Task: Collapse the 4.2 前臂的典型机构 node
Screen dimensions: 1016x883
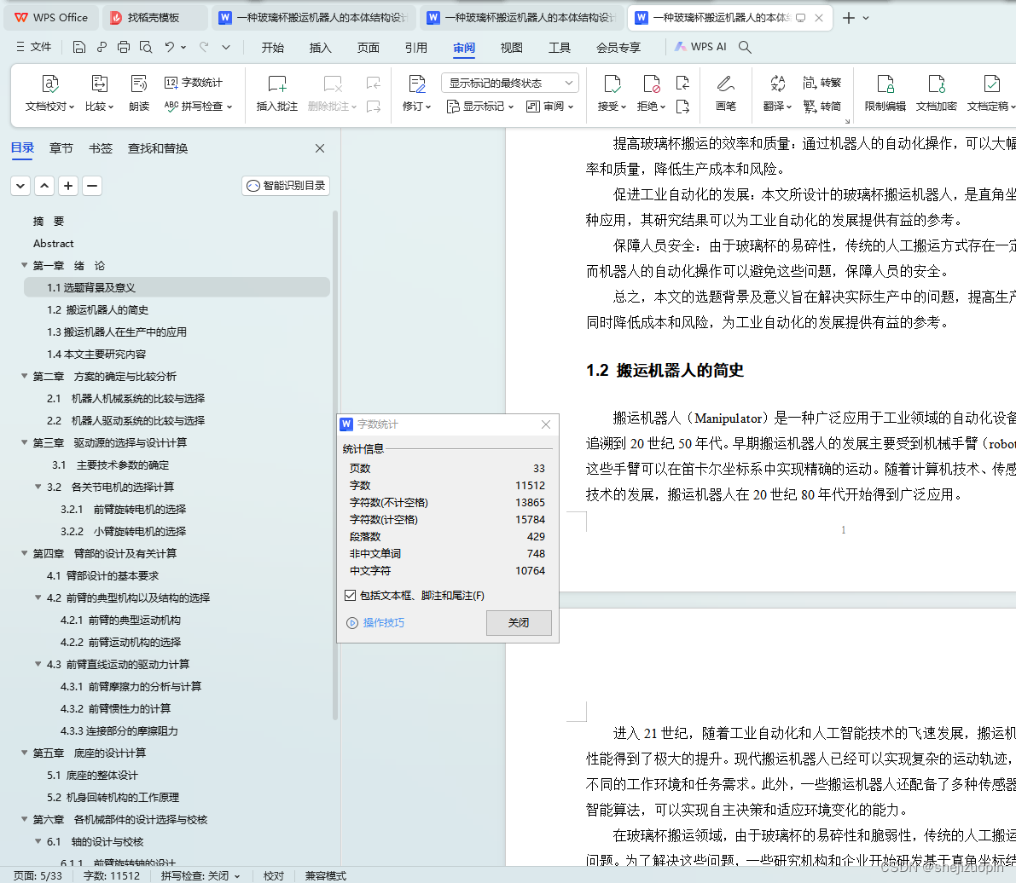Action: [38, 597]
